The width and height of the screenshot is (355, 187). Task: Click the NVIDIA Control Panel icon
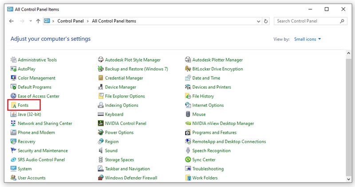click(101, 123)
